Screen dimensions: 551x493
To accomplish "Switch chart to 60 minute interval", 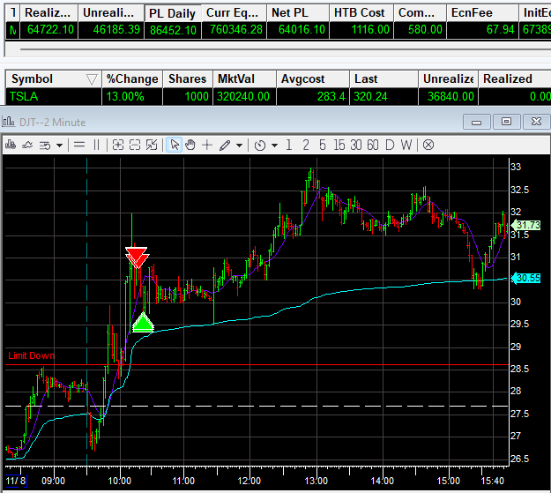I will tap(373, 145).
